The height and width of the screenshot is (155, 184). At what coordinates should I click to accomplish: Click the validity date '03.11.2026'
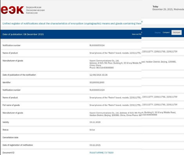click(95, 122)
